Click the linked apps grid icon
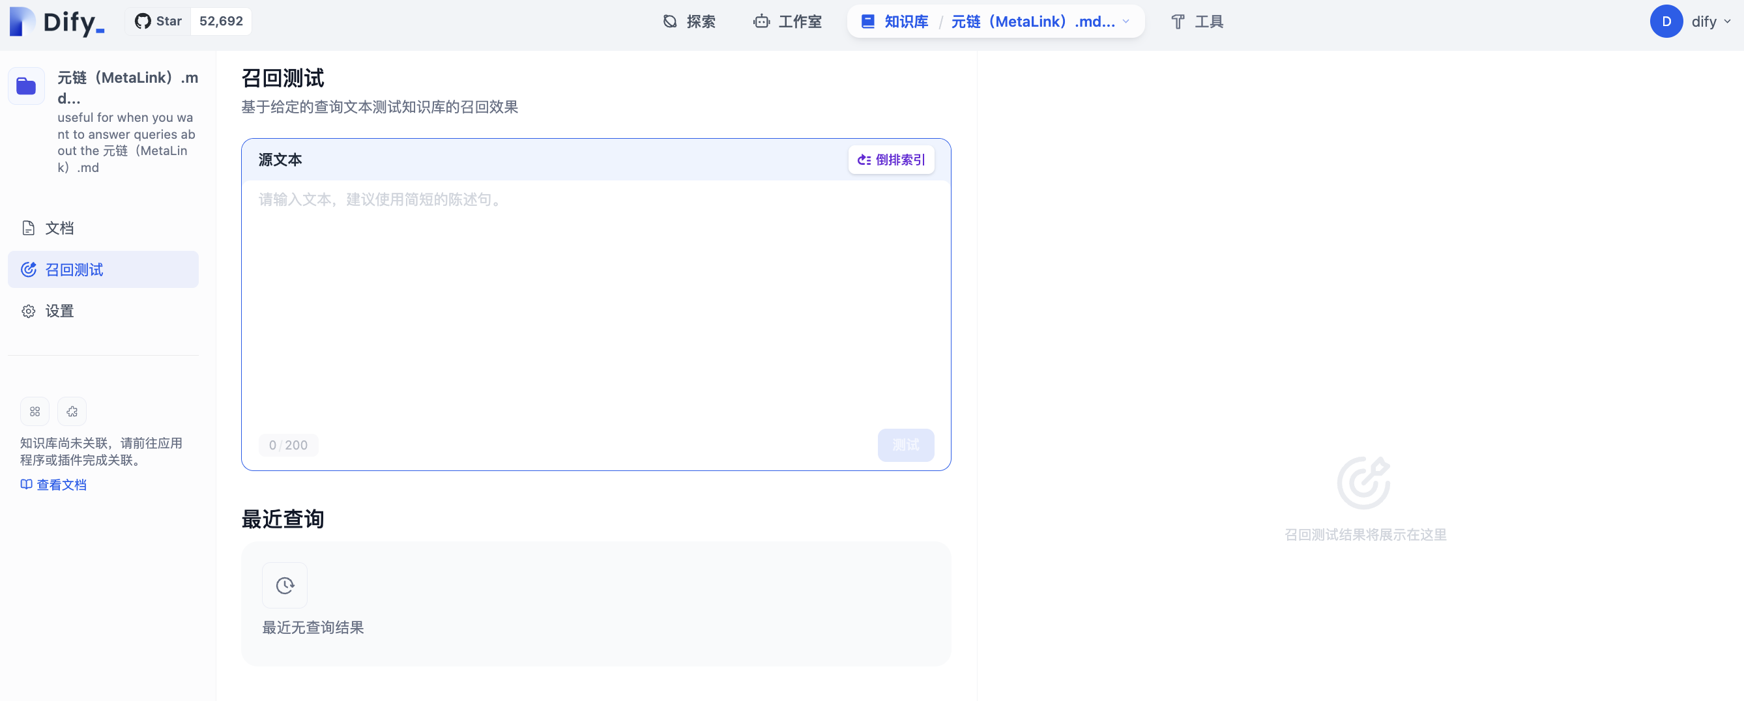Screen dimensions: 1744x701 tap(35, 411)
